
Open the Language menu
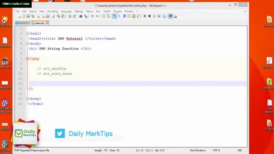(x=66, y=12)
